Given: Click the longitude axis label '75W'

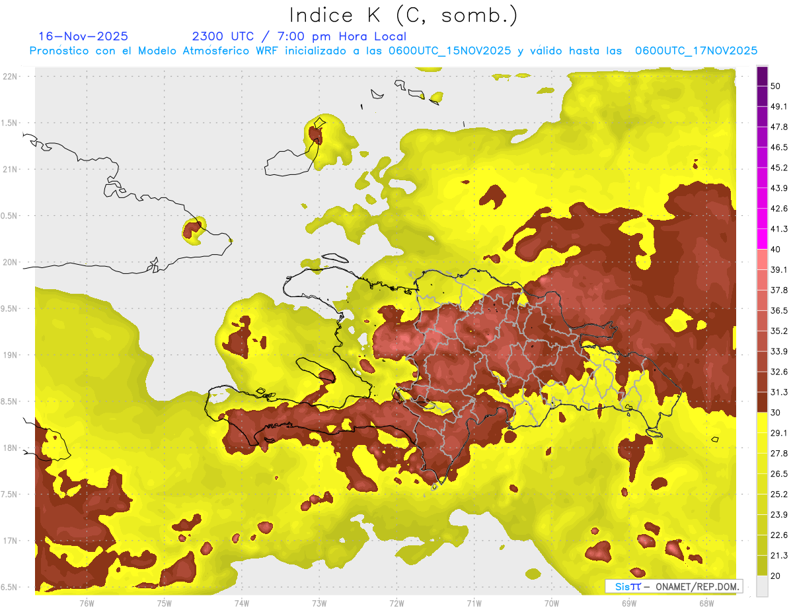Looking at the screenshot, I should [165, 603].
